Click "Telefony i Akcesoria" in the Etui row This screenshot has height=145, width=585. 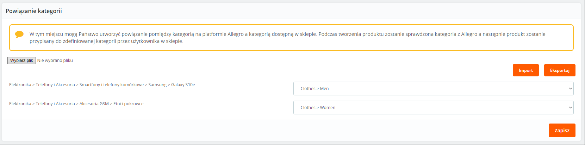(55, 104)
